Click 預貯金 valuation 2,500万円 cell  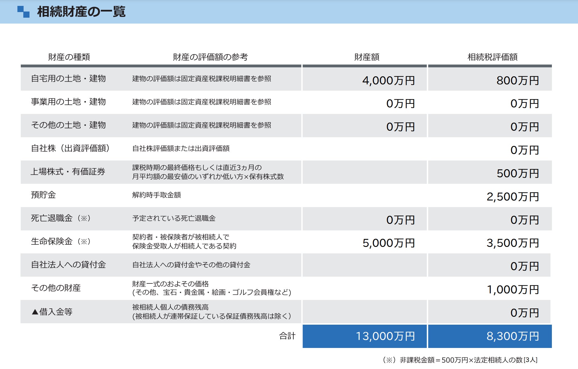[512, 196]
